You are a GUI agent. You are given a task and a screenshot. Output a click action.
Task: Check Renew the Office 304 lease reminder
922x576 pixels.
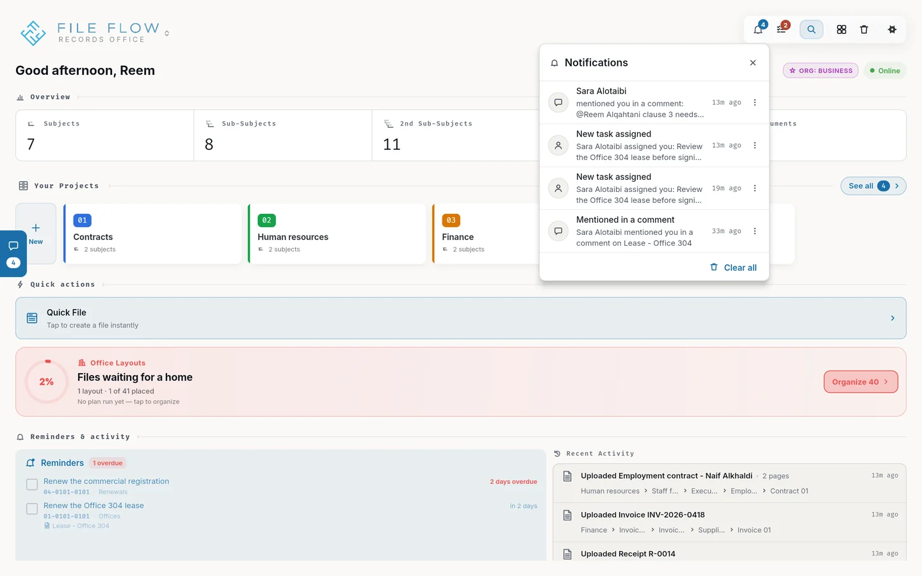pos(32,509)
